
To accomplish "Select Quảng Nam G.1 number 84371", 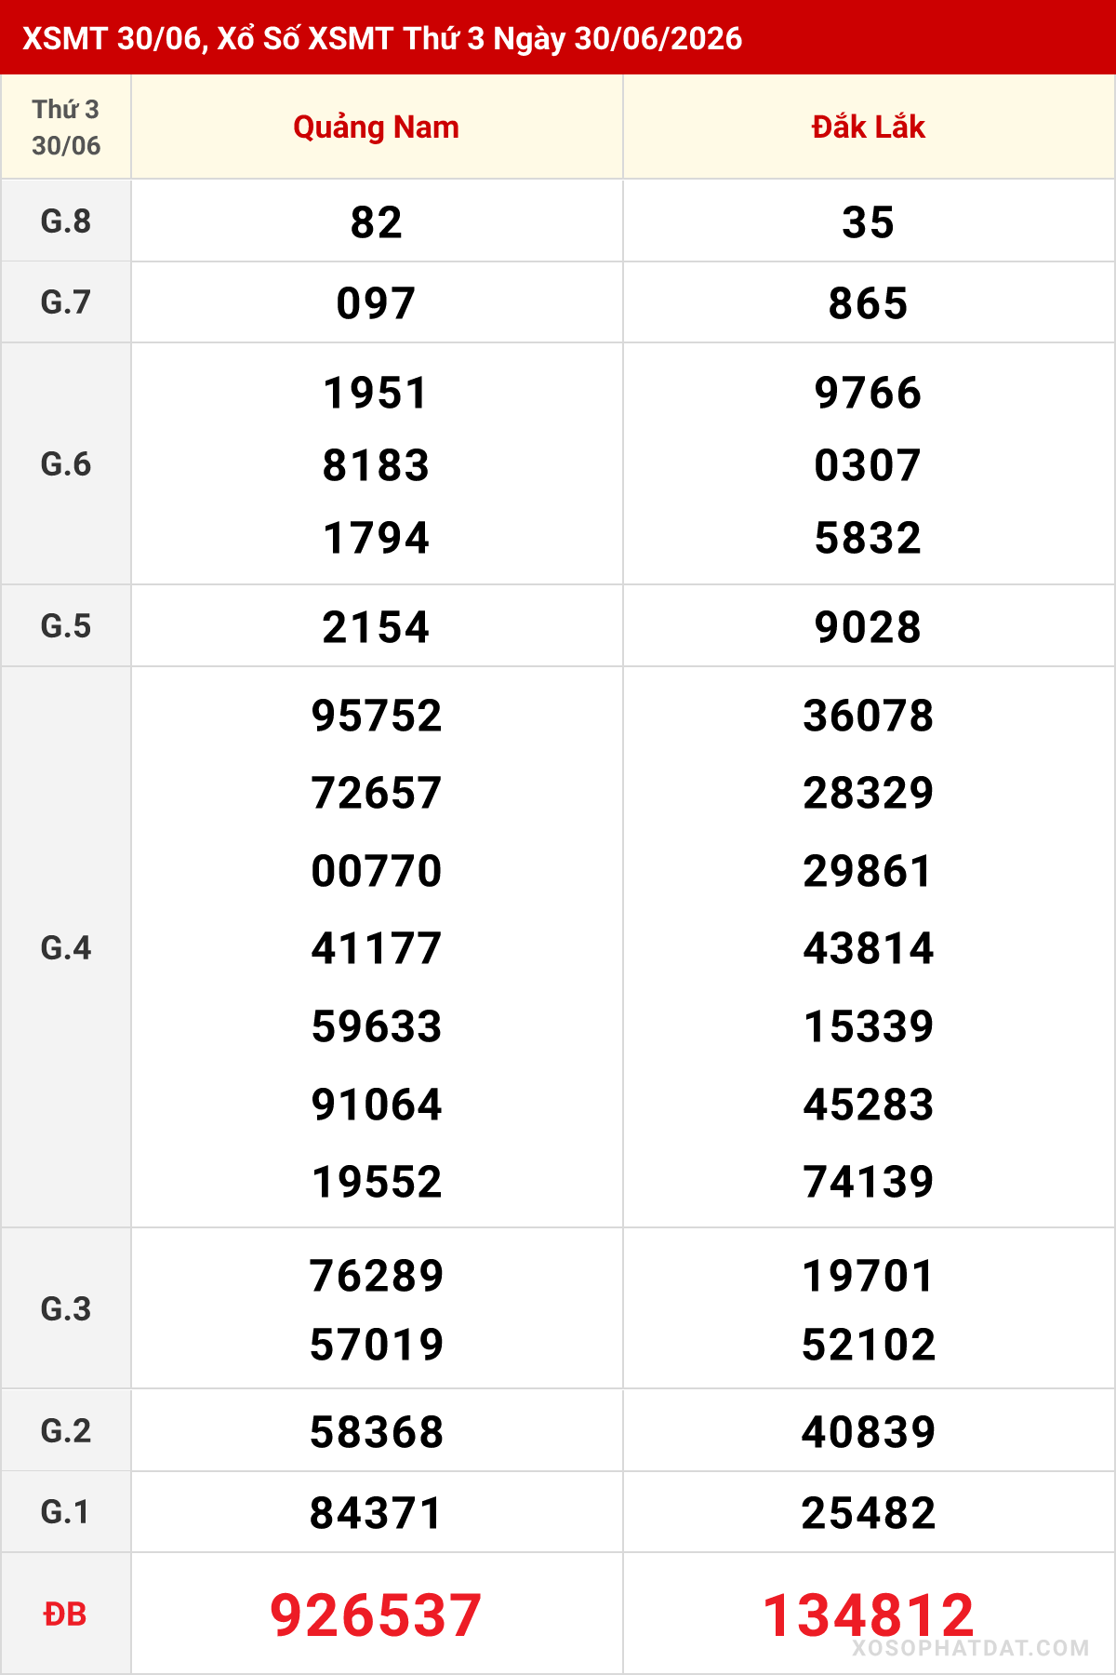I will [x=376, y=1513].
